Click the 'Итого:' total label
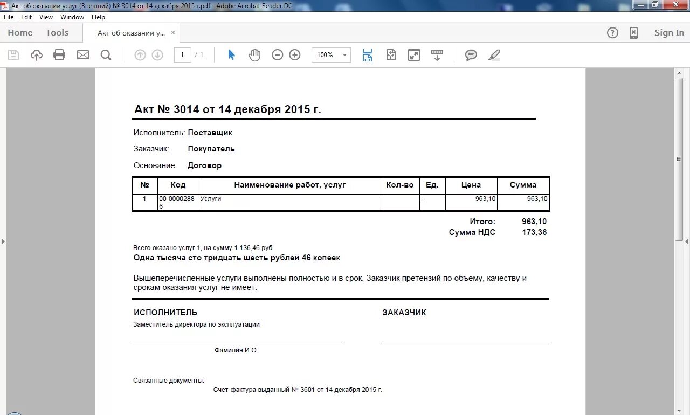This screenshot has height=415, width=690. (482, 222)
